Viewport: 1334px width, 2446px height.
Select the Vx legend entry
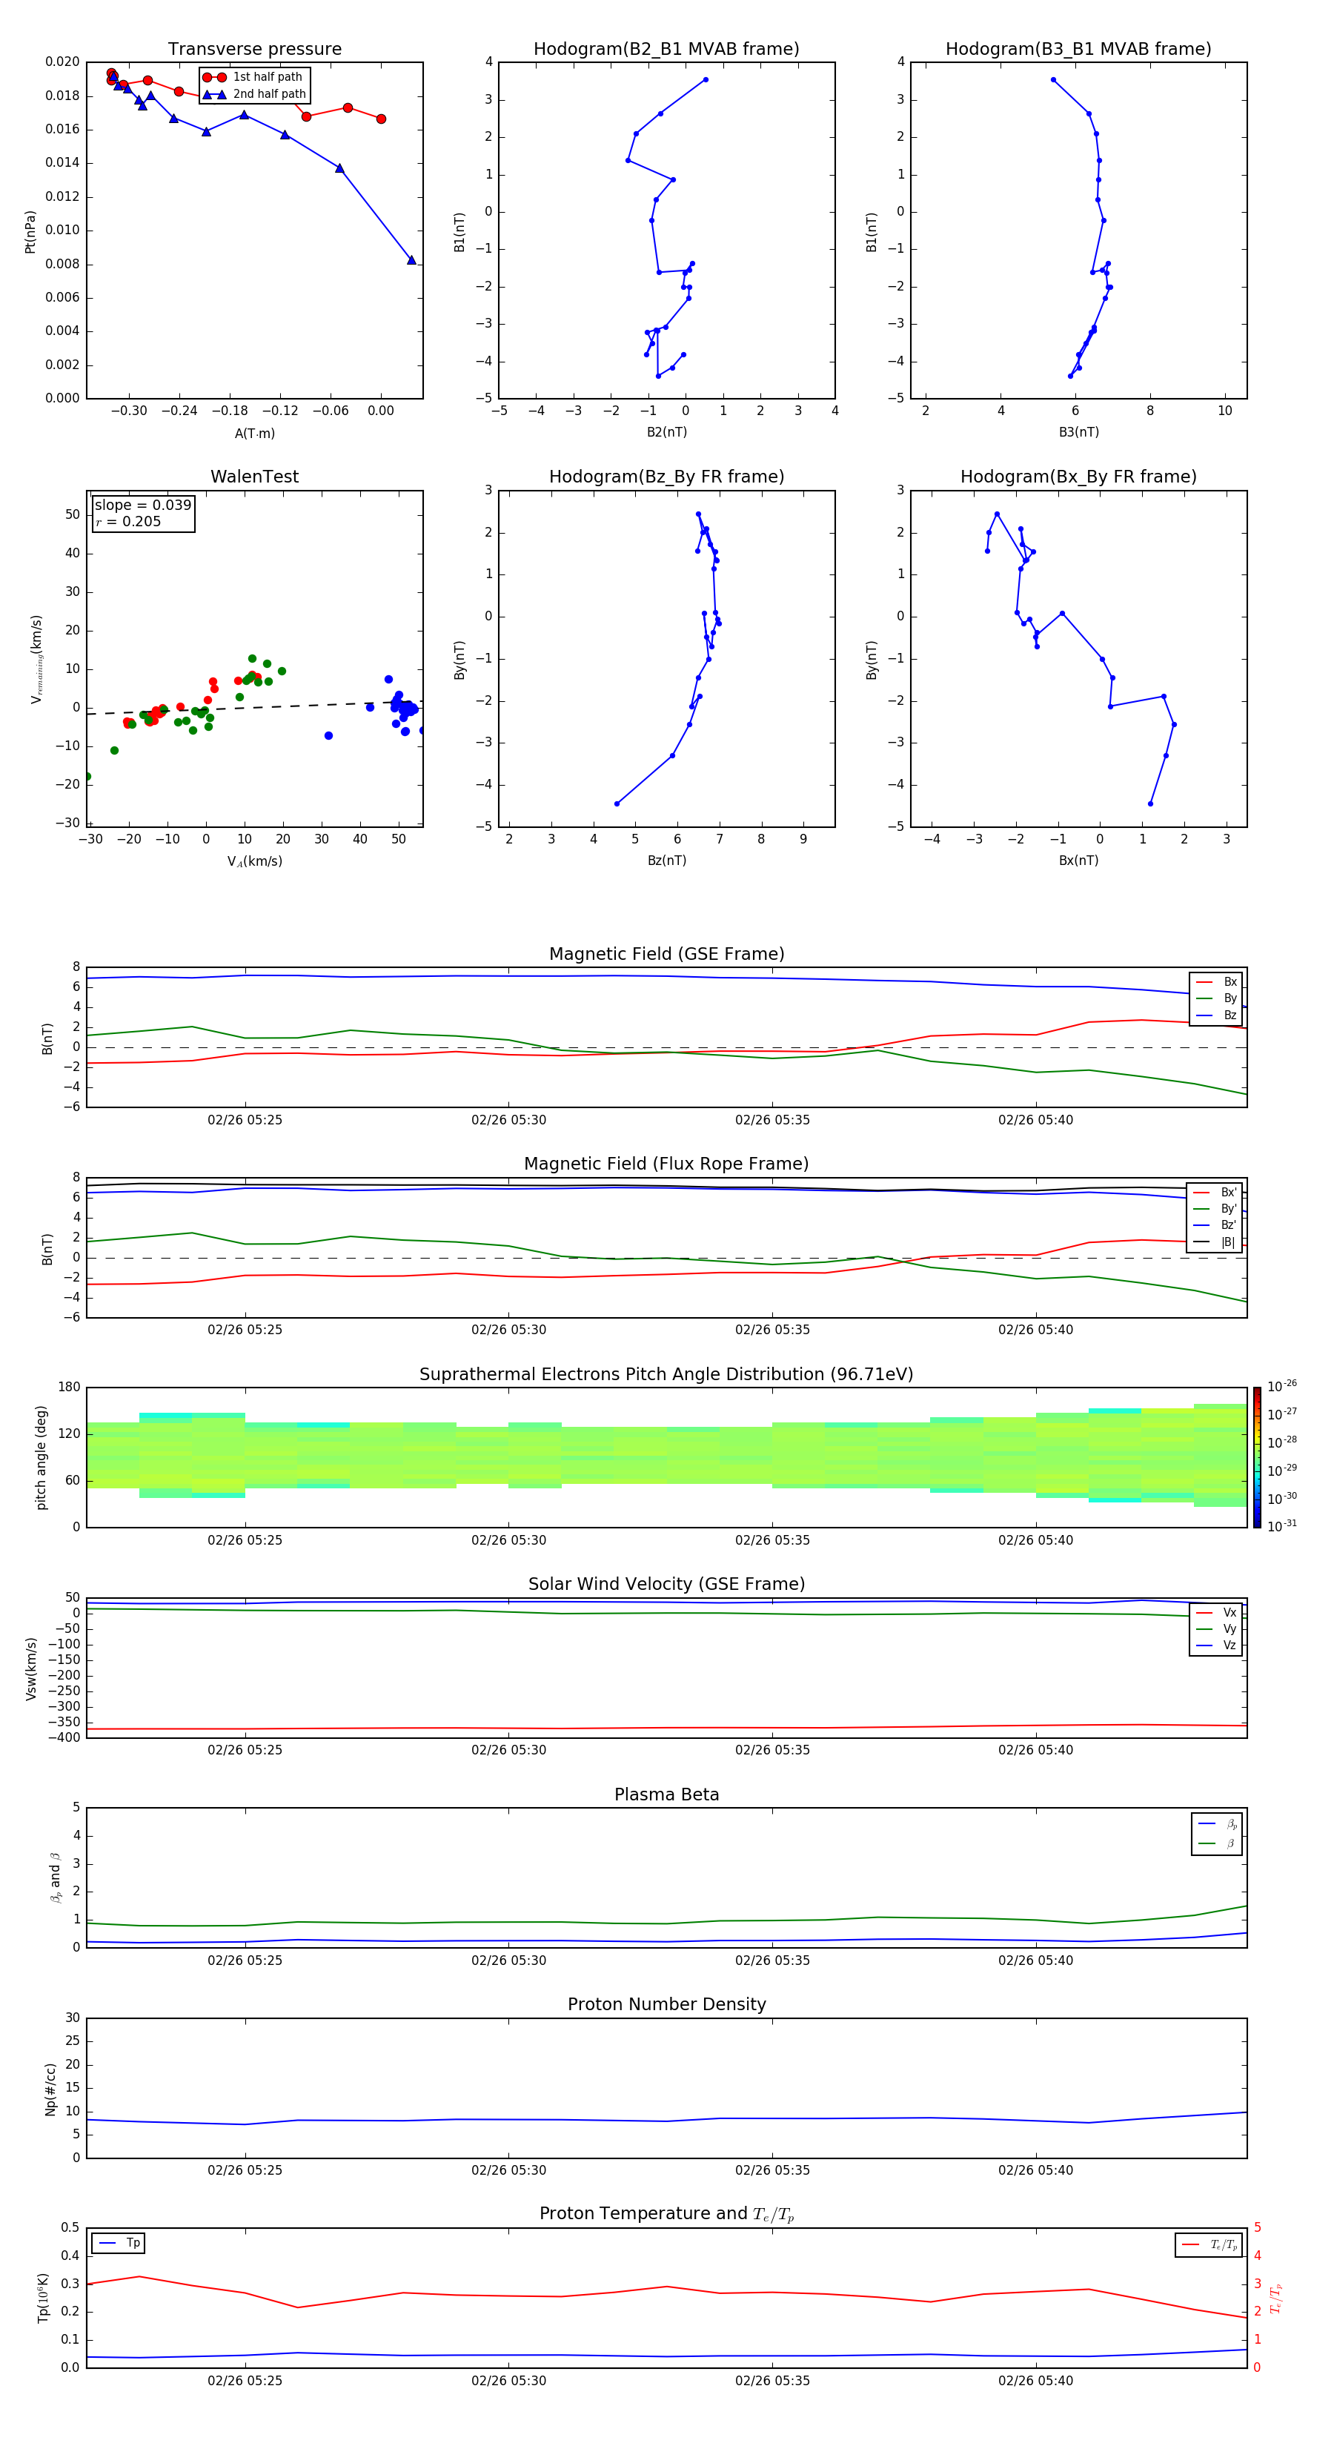tap(1216, 1612)
